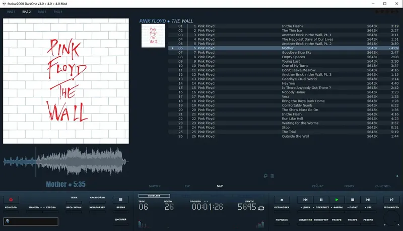The image size is (403, 231).
Task: Adjust the Громкость volume knob
Action: 391,218
